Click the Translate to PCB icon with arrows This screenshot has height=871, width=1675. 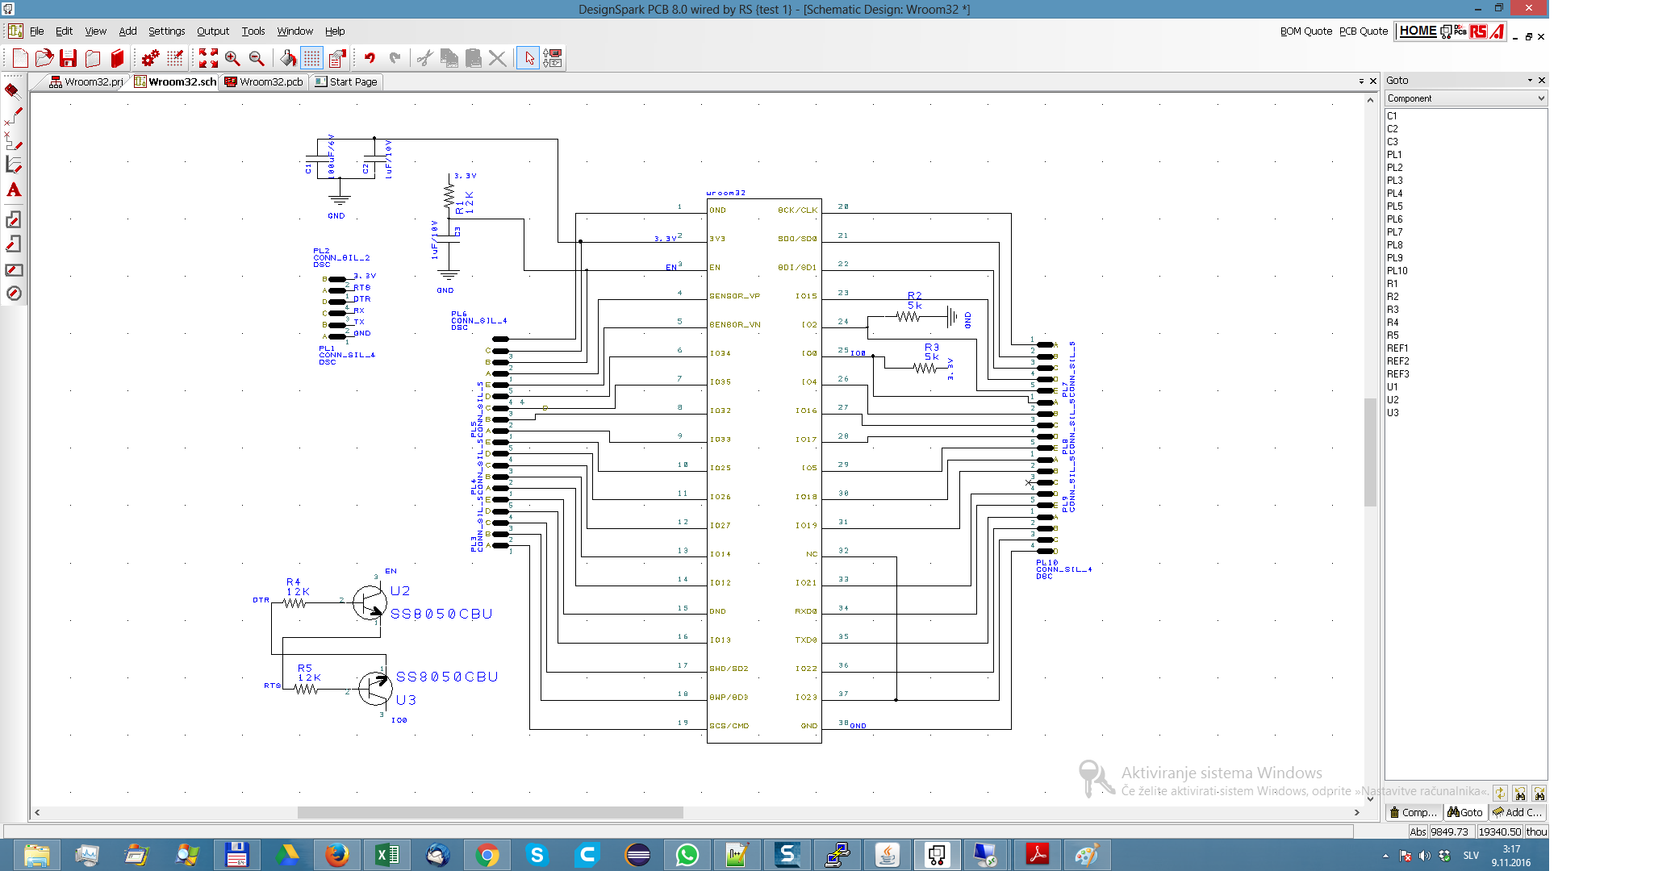click(x=553, y=58)
